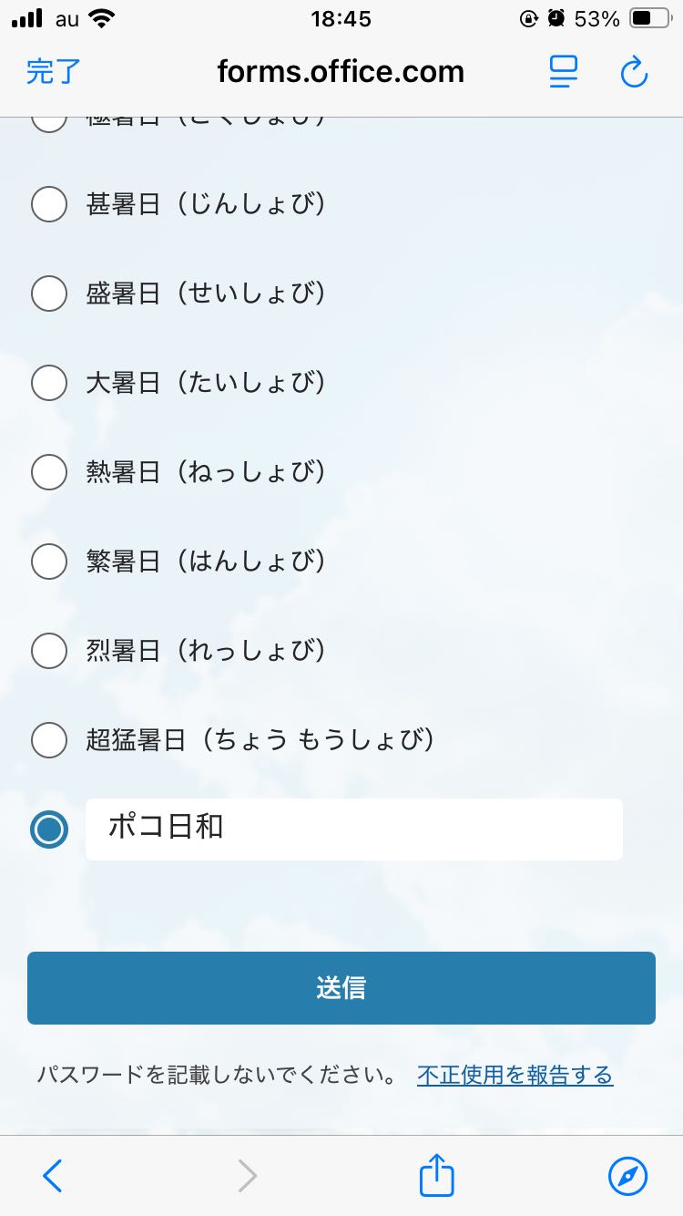683x1216 pixels.
Task: Choose the 大暑日 radio option
Action: coord(49,383)
